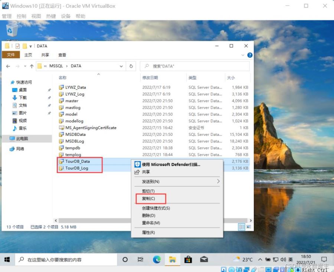Switch to details view toggle
Screen dimensions: 334x272
tap(242, 226)
